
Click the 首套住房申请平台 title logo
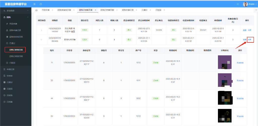[16, 4]
